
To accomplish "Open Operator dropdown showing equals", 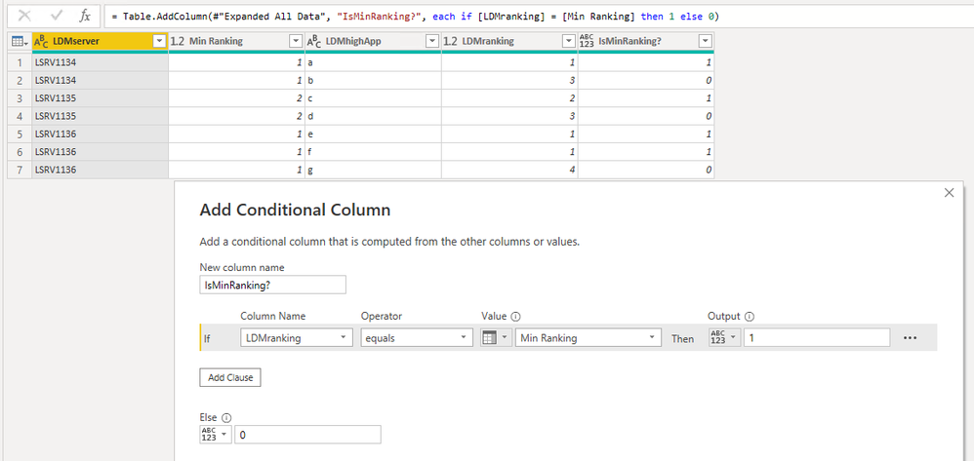I will [x=416, y=337].
